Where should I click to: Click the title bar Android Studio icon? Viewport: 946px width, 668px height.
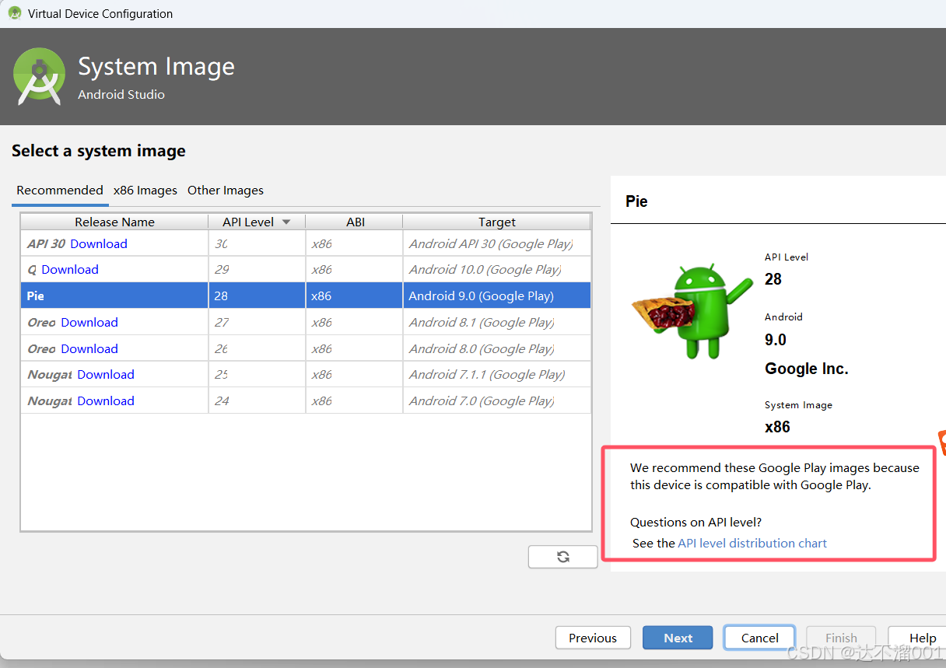(x=15, y=13)
